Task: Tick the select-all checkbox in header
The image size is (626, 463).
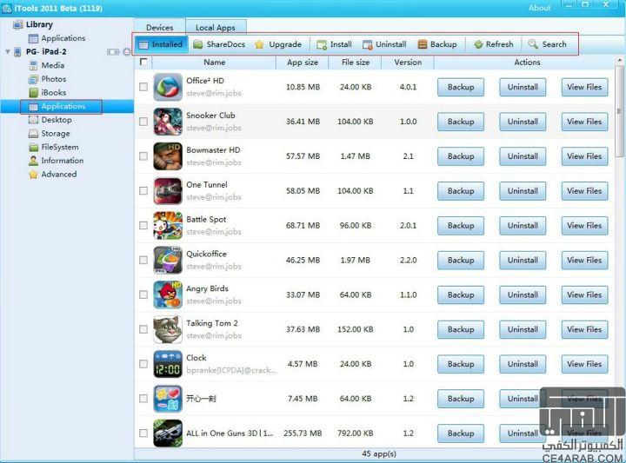Action: [143, 63]
